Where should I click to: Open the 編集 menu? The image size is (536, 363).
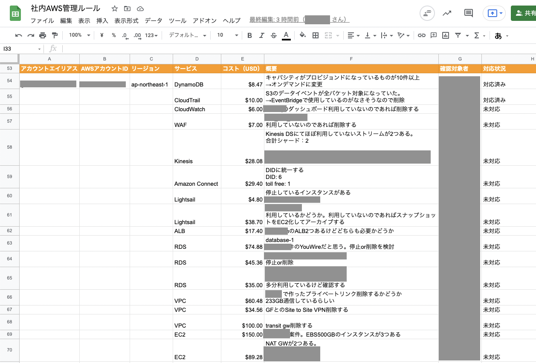point(66,20)
